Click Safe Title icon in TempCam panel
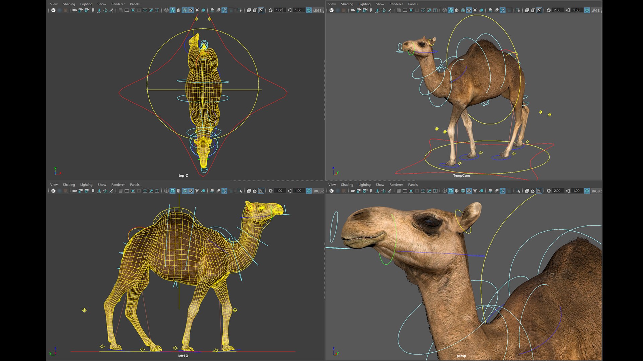The image size is (643, 361). click(x=435, y=10)
